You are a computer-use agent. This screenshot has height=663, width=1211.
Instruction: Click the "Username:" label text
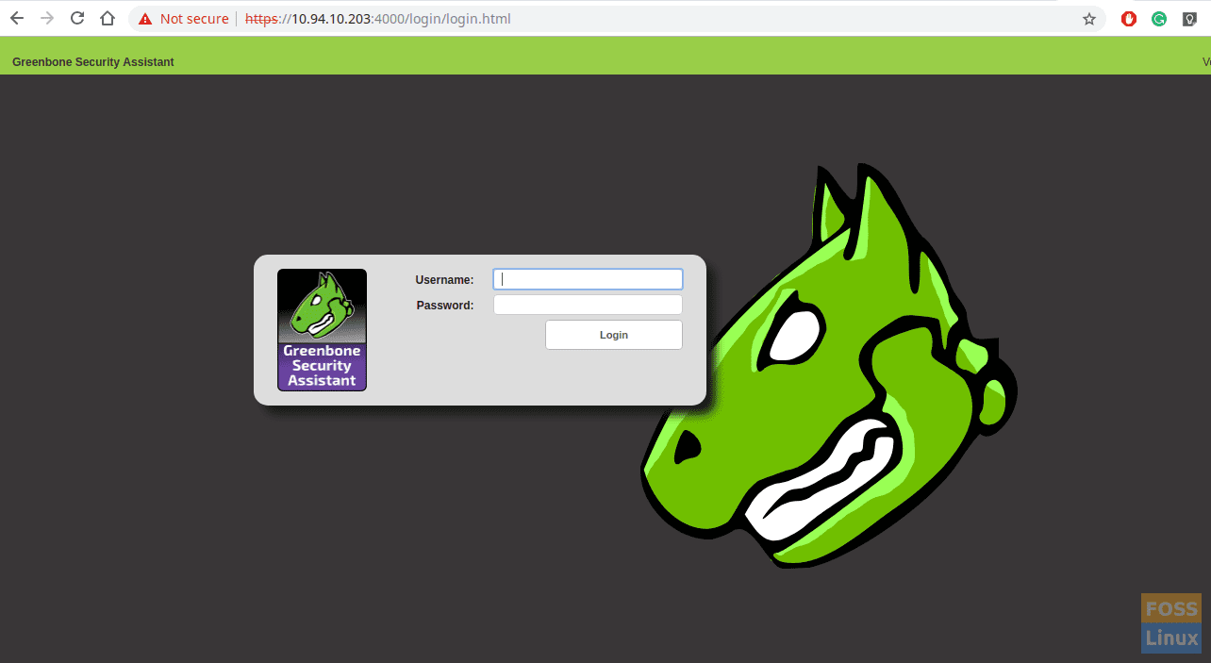444,280
